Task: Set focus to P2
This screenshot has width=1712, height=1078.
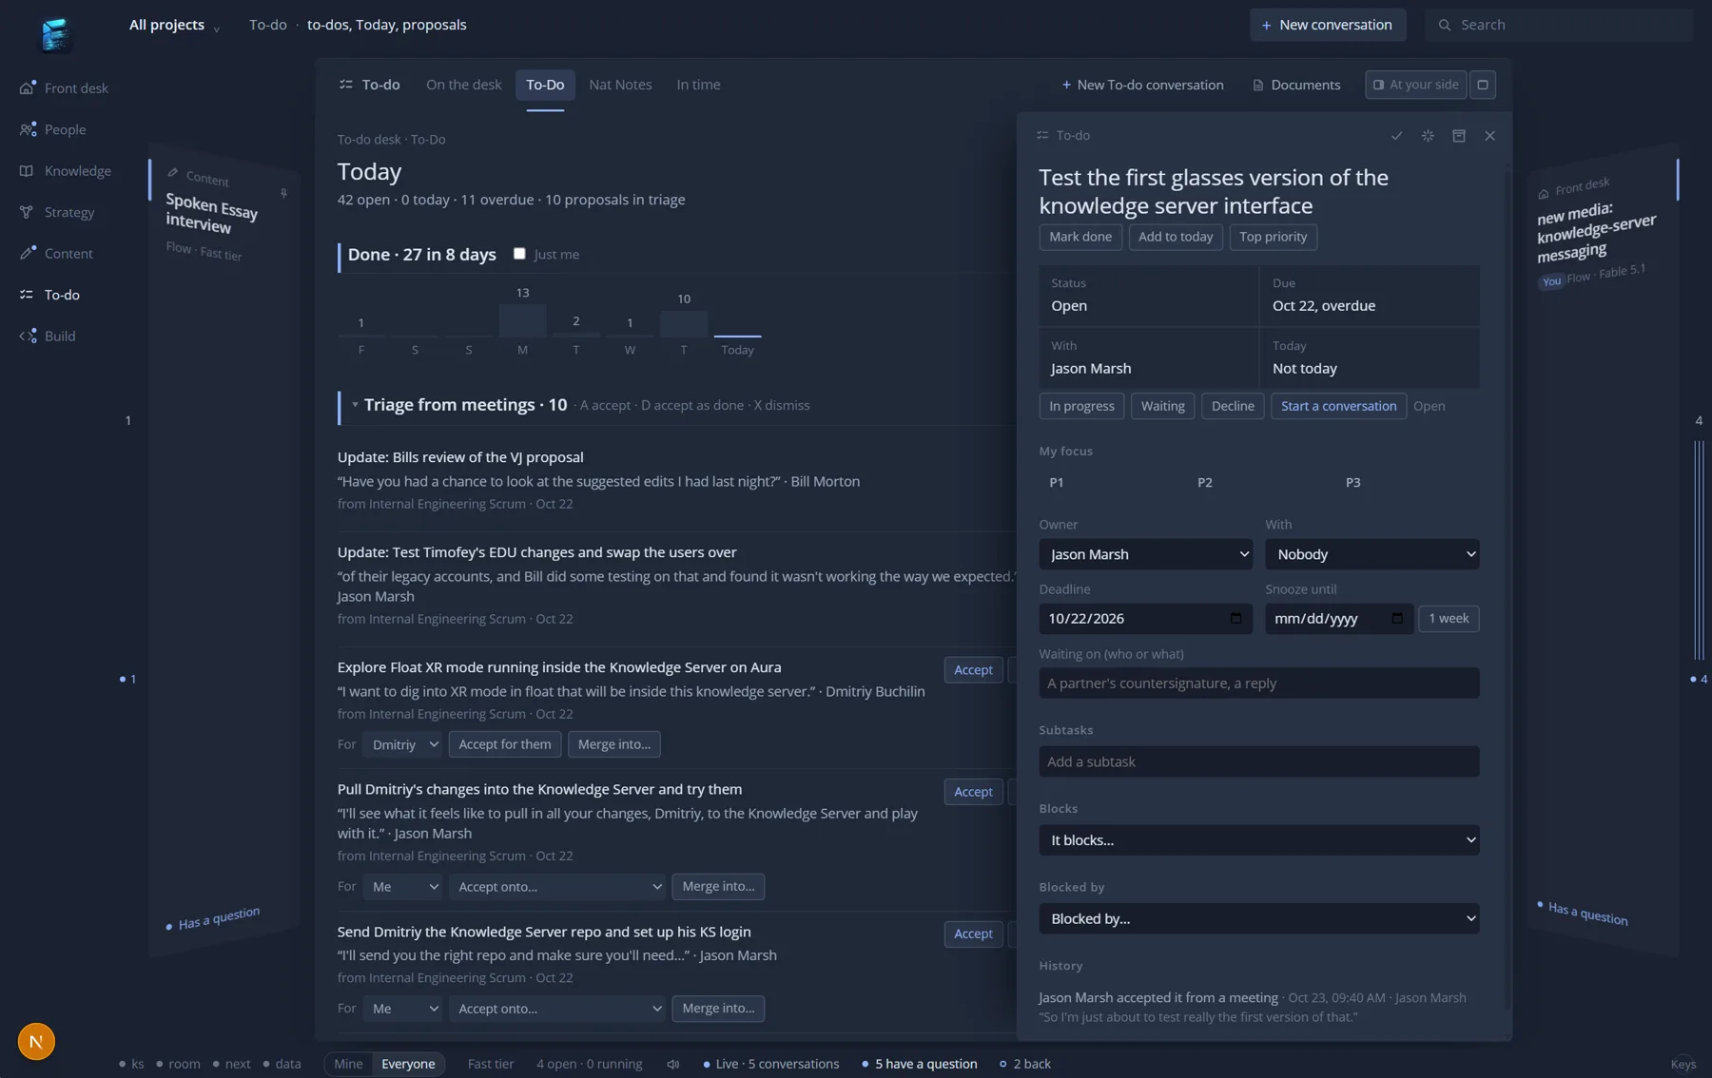Action: (x=1205, y=483)
